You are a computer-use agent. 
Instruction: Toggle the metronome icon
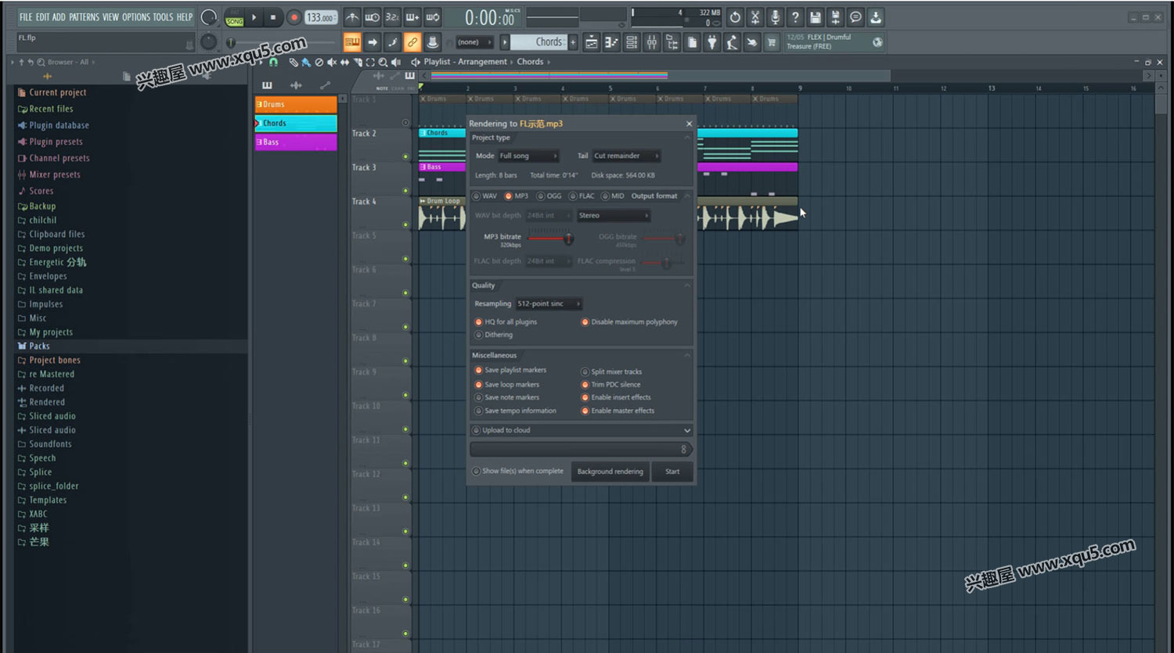tap(352, 17)
